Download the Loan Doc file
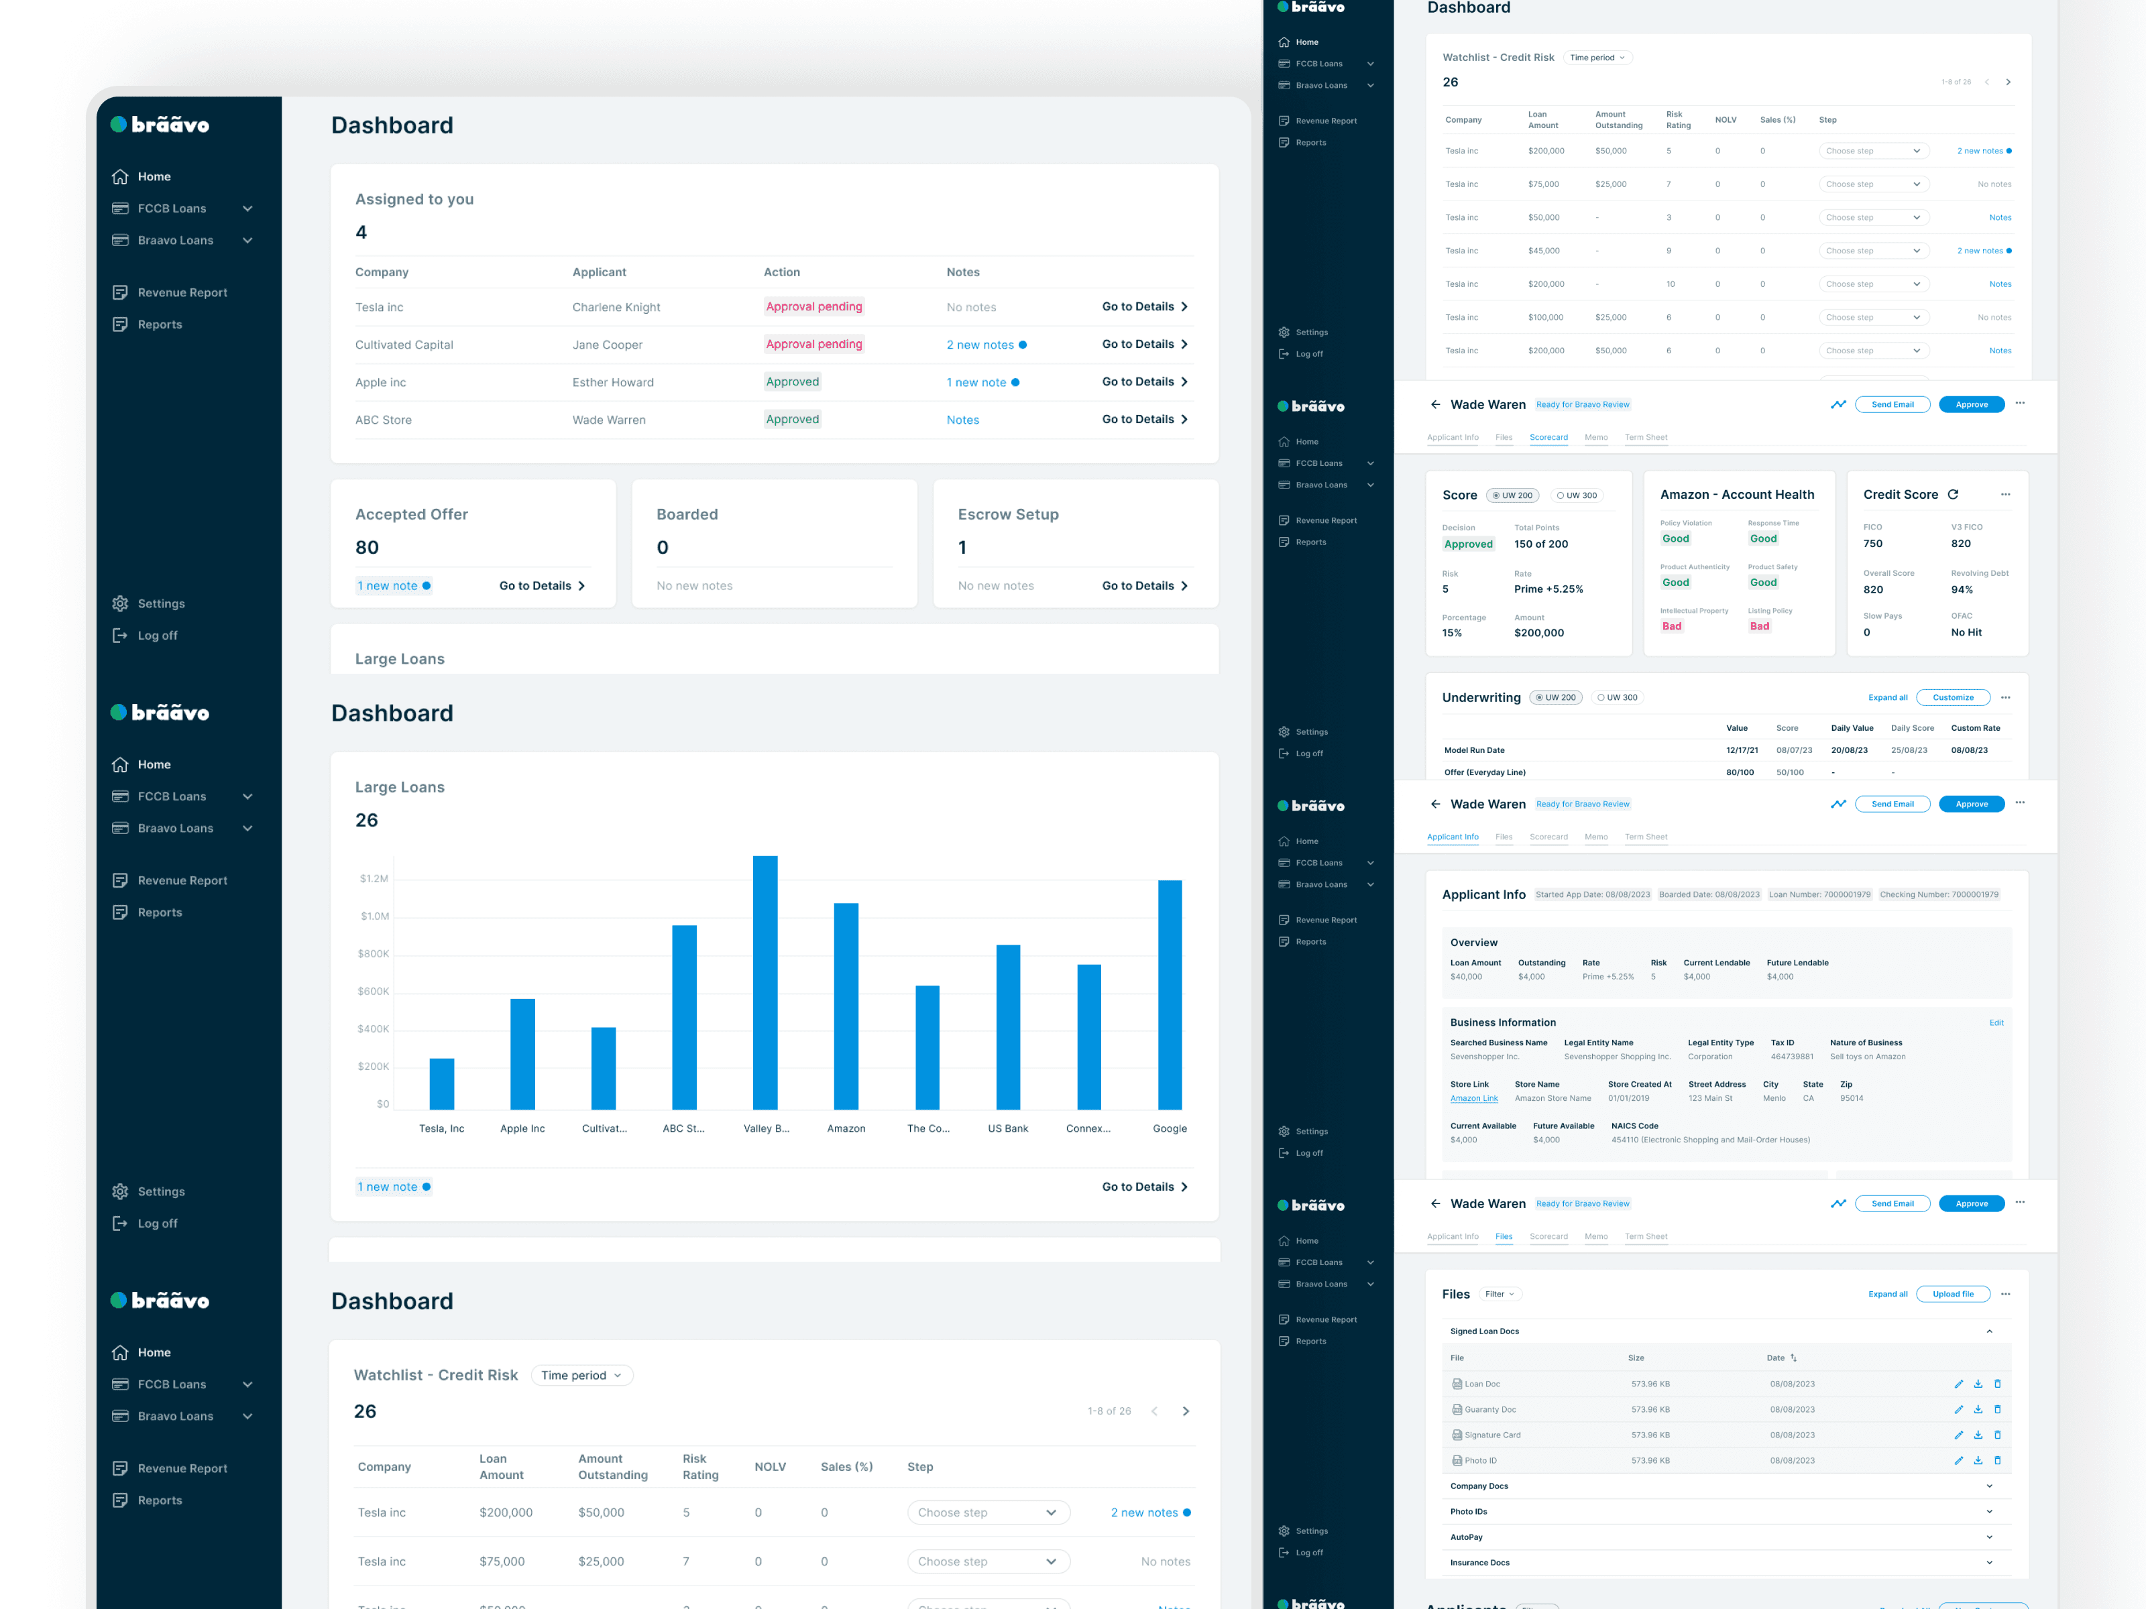This screenshot has width=2146, height=1609. tap(1978, 1384)
